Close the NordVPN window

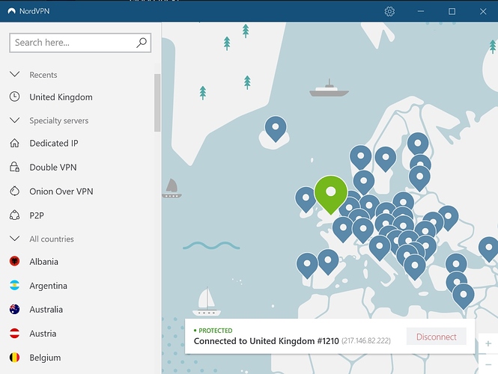(x=483, y=11)
